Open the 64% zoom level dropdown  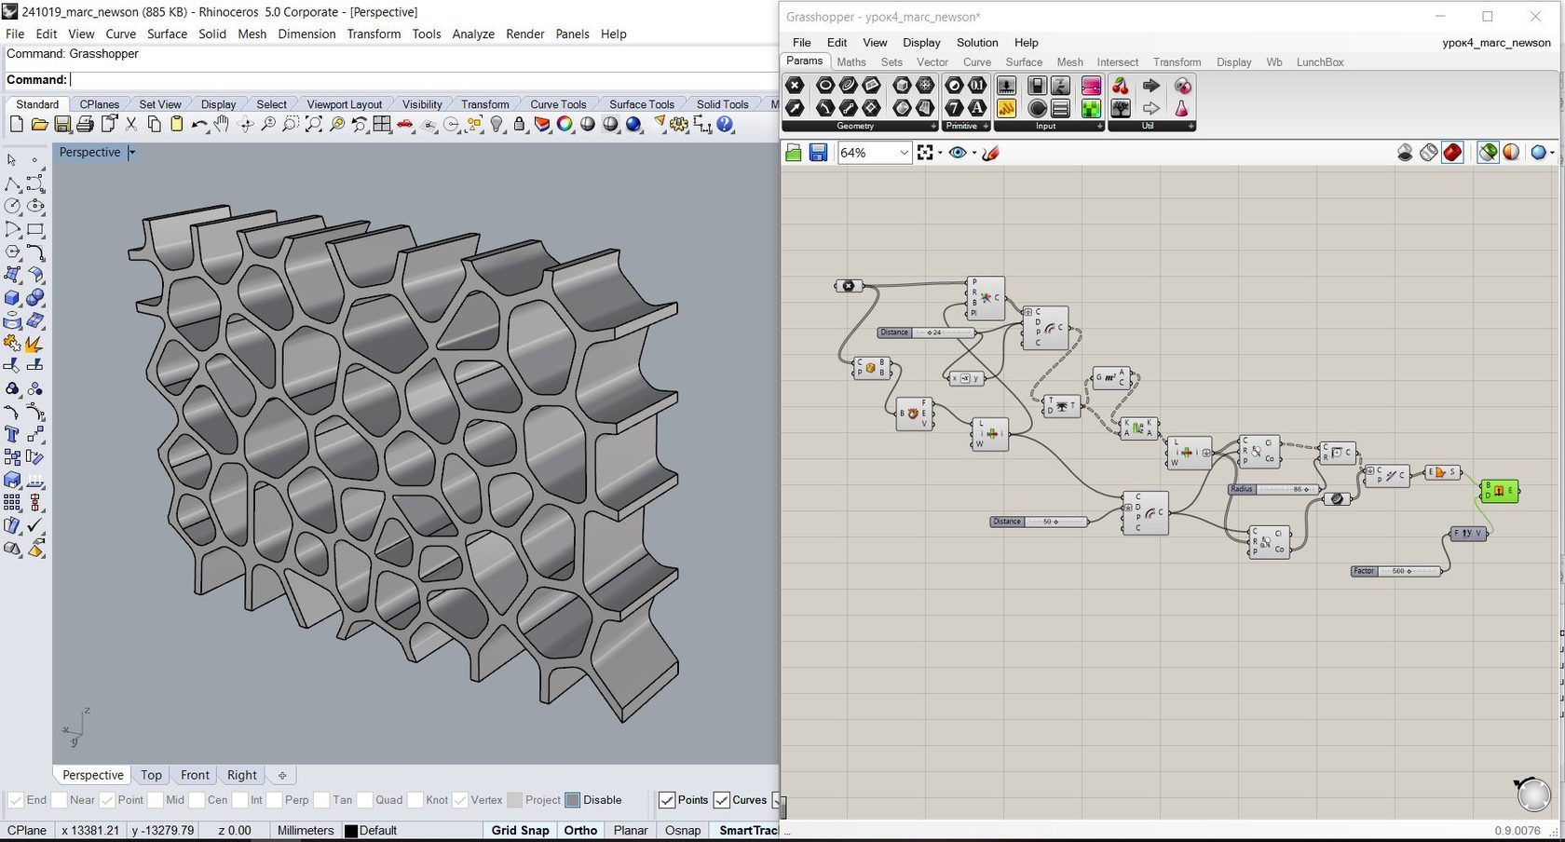click(904, 153)
